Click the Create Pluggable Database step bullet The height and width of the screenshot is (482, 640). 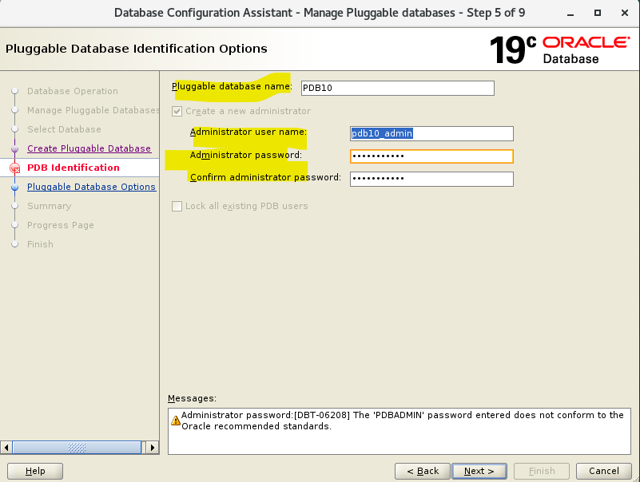15,149
